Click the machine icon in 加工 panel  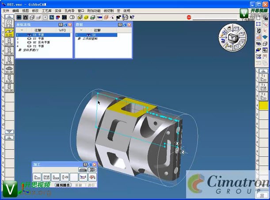tap(83, 170)
